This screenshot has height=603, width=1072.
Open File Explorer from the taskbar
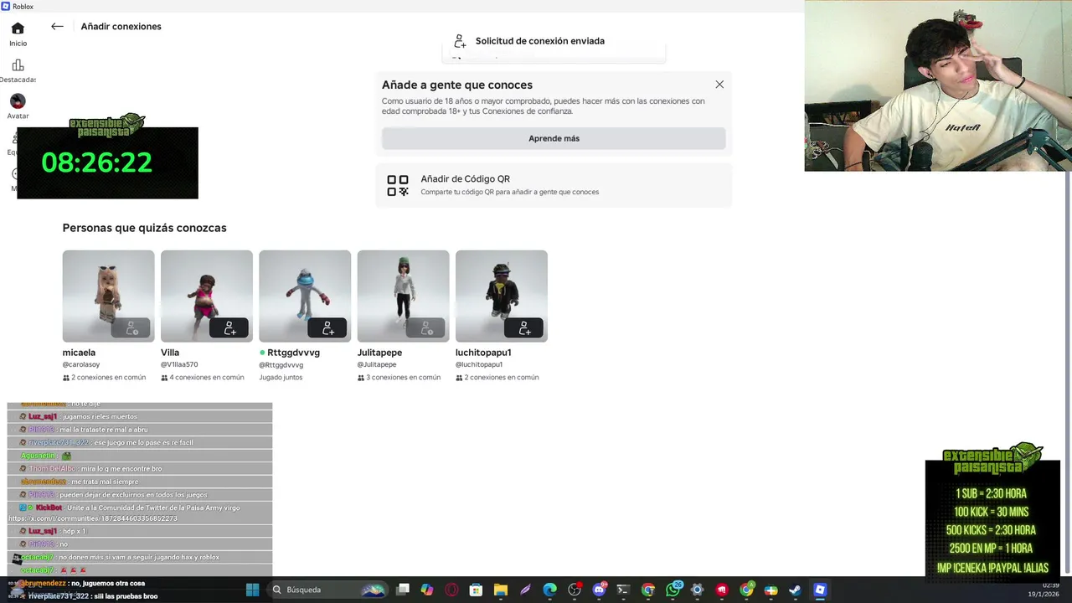[501, 590]
